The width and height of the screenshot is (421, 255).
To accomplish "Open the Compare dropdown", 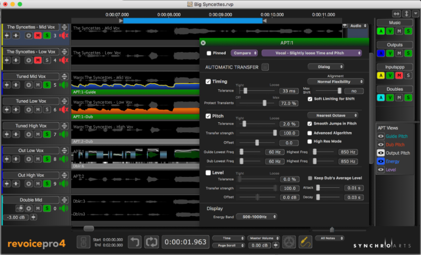I will click(x=244, y=53).
